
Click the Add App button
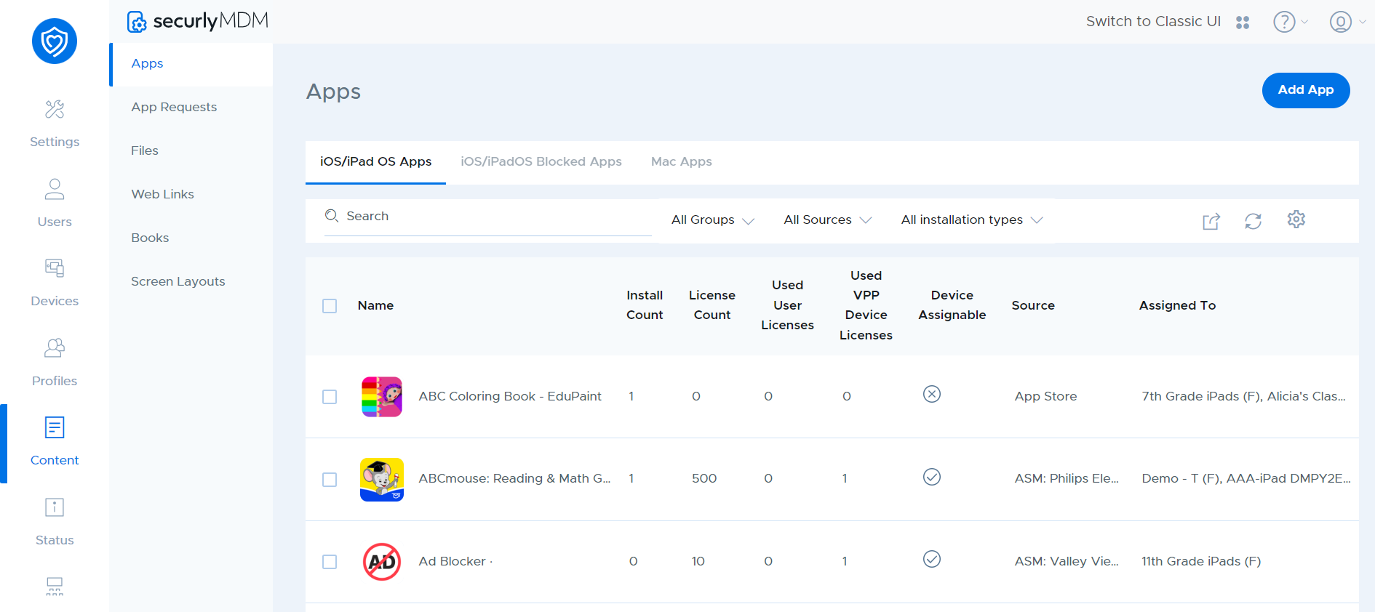point(1306,90)
